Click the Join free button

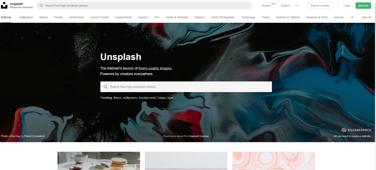(363, 6)
